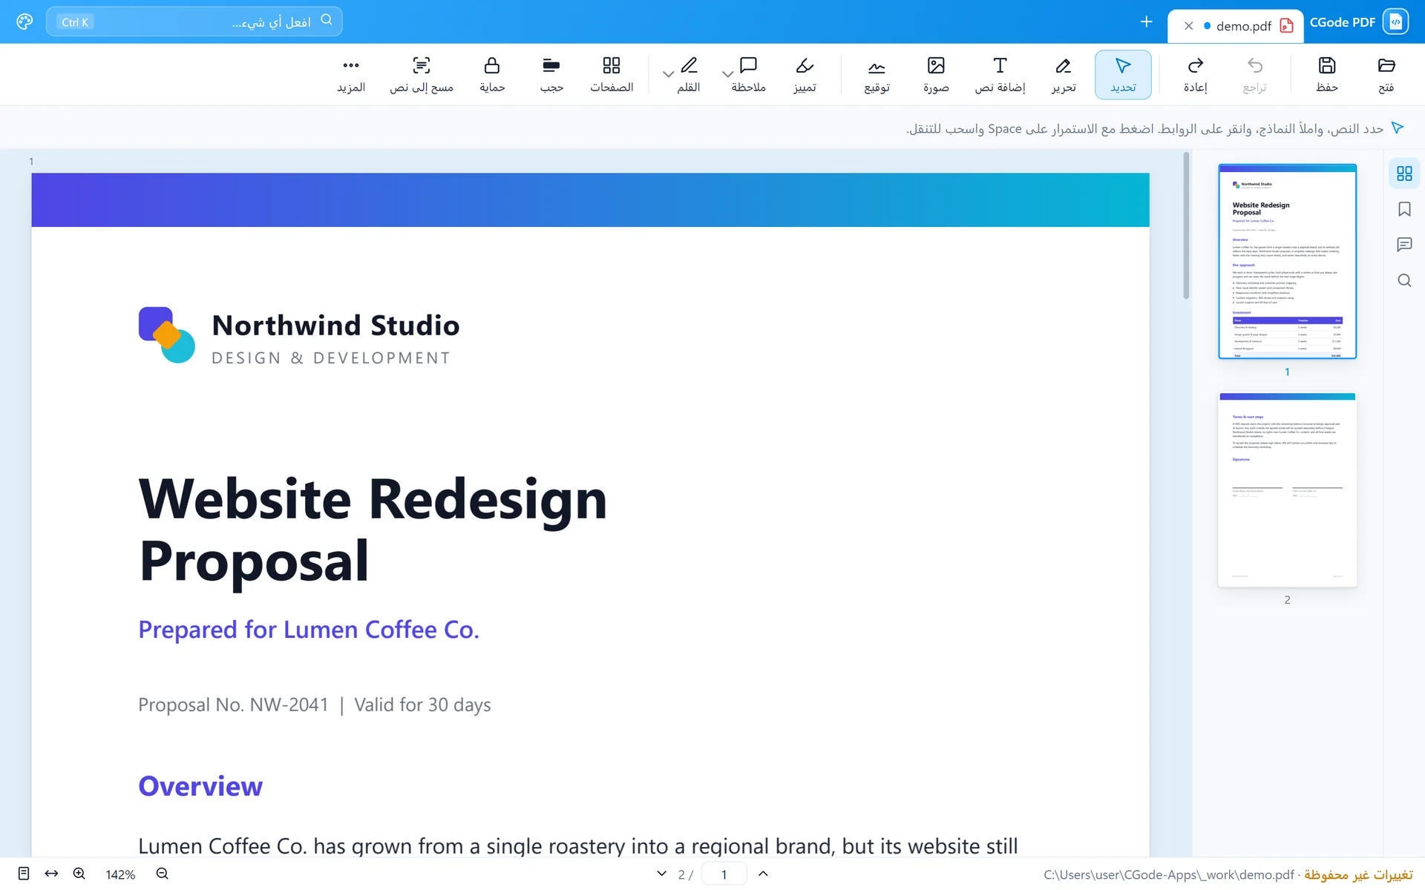The image size is (1425, 890).
Task: Open the حماية protection tool
Action: point(492,74)
